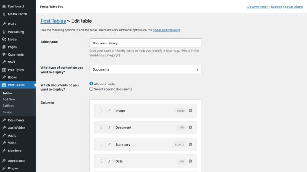Image resolution: width=307 pixels, height=172 pixels.
Task: Click the Dashboard gauge icon in sidebar
Action: coord(4,6)
